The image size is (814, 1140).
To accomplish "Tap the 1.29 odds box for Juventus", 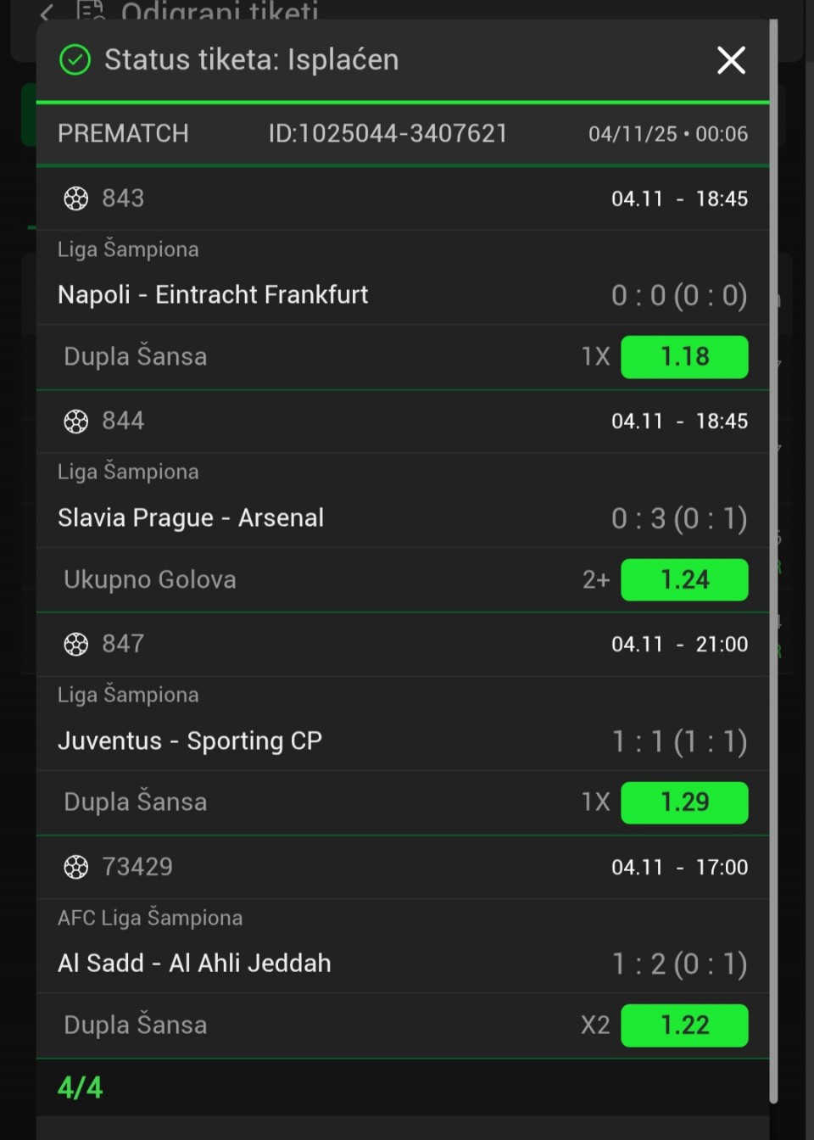I will 684,802.
